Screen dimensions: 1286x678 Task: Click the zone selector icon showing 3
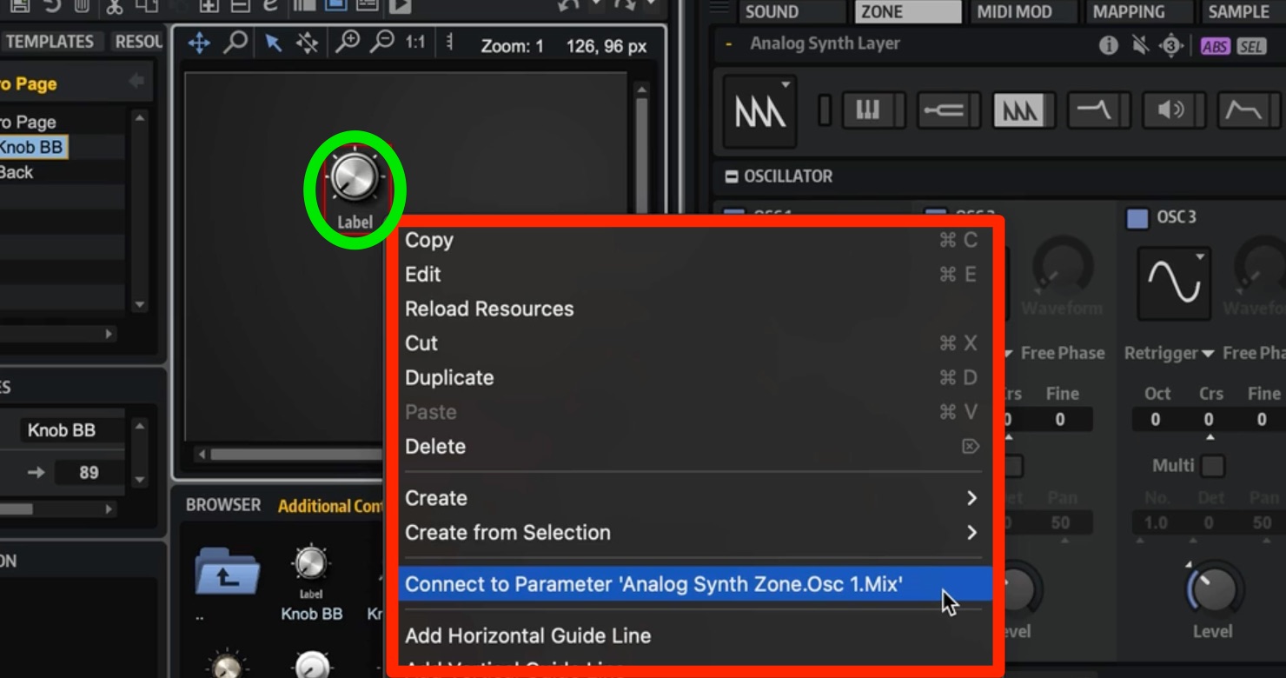(1171, 46)
